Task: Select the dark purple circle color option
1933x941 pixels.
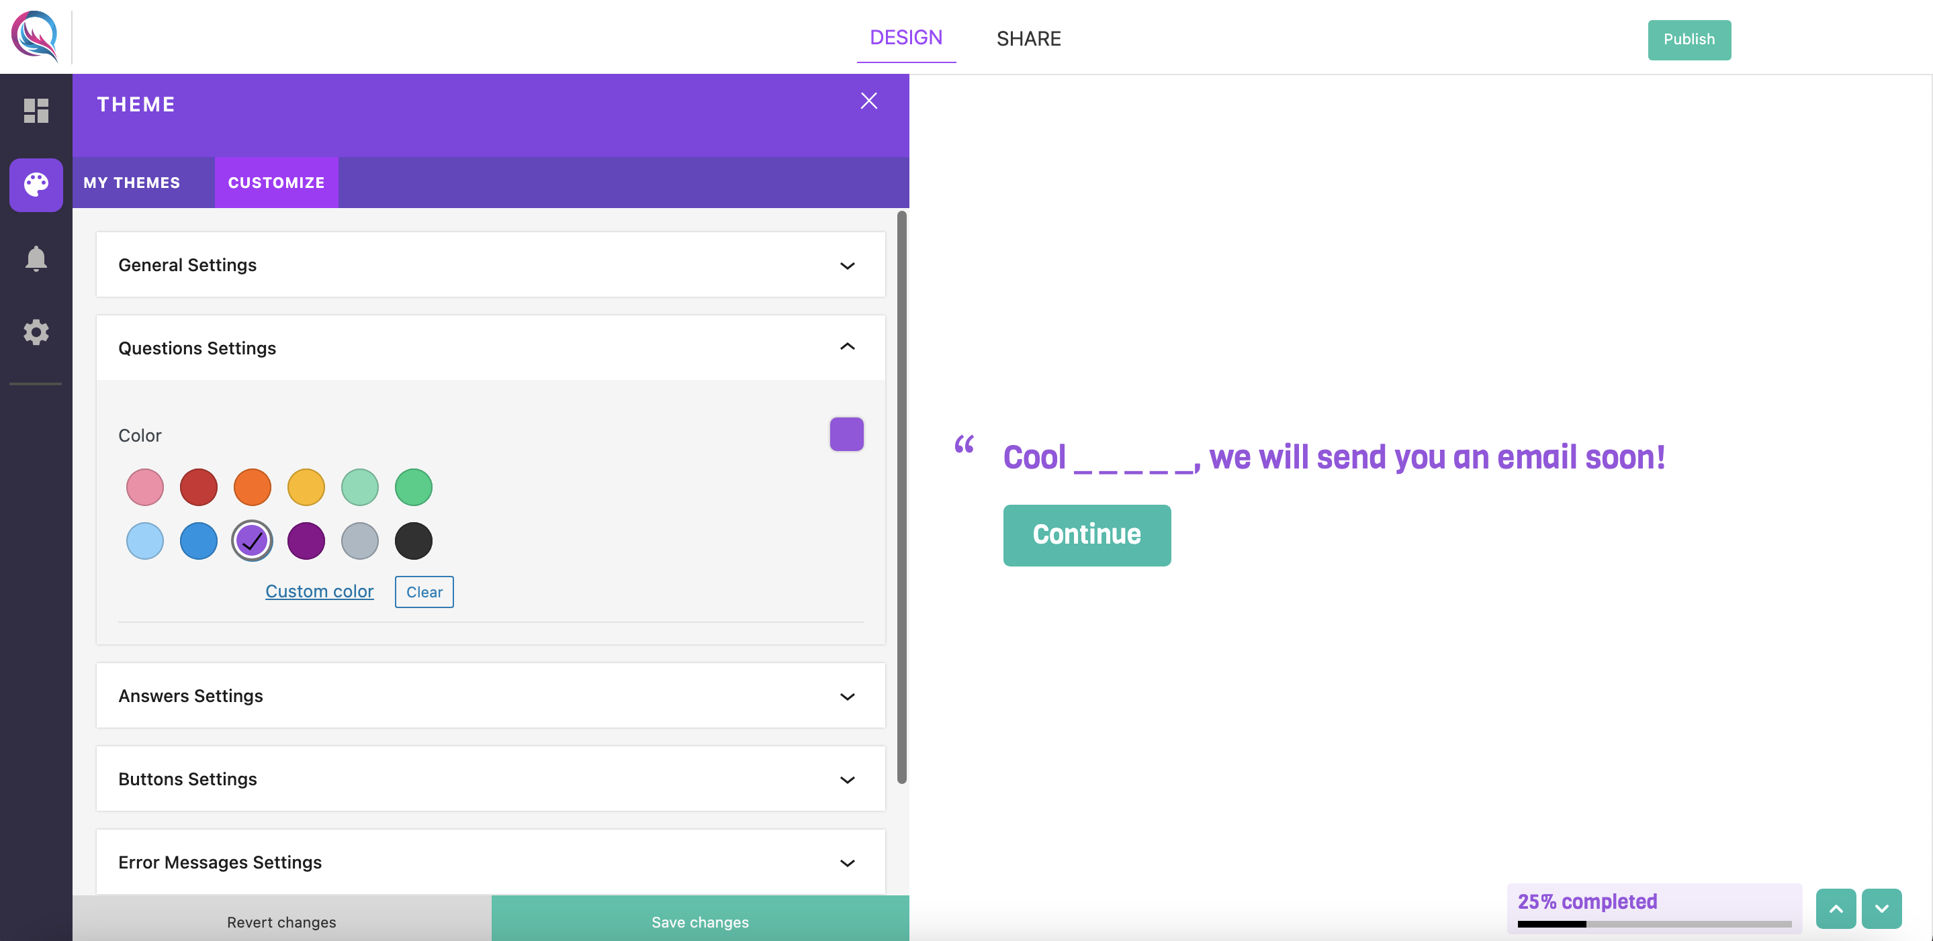Action: [306, 540]
